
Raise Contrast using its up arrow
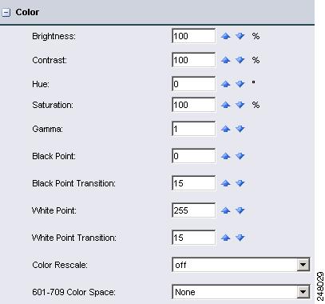pyautogui.click(x=225, y=60)
